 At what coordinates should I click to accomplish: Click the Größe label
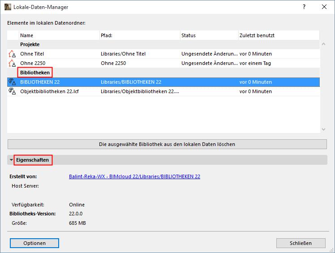point(19,223)
